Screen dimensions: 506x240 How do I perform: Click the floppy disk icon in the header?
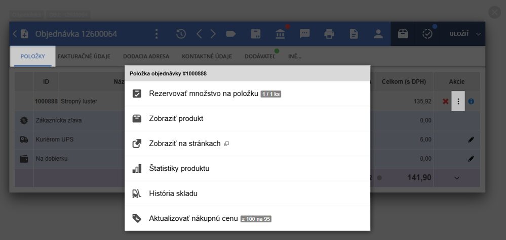(256, 34)
